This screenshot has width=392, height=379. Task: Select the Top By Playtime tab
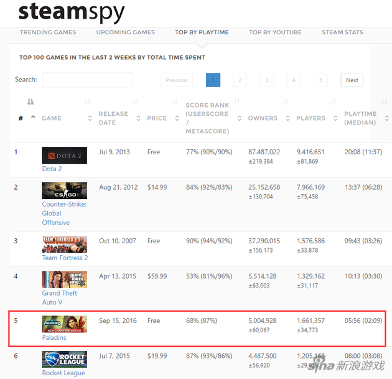(x=202, y=32)
